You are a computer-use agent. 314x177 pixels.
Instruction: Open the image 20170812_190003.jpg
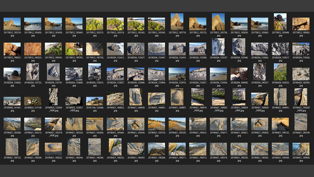tap(301, 24)
